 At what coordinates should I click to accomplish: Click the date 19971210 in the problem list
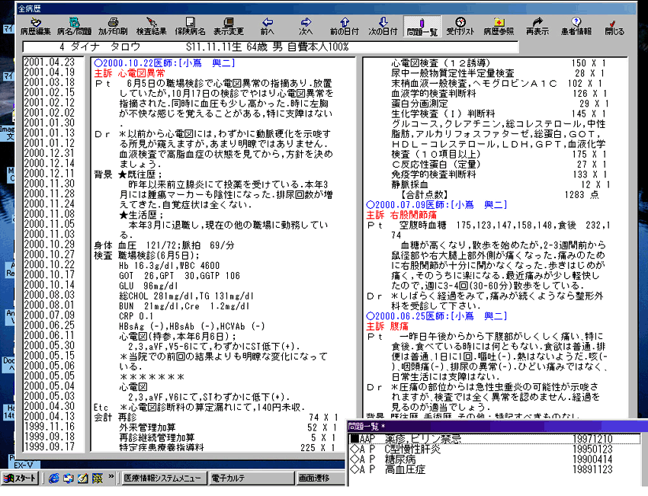tap(592, 439)
